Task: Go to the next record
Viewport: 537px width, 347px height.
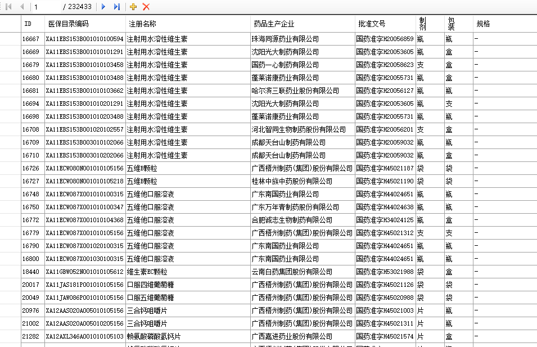Action: [103, 7]
